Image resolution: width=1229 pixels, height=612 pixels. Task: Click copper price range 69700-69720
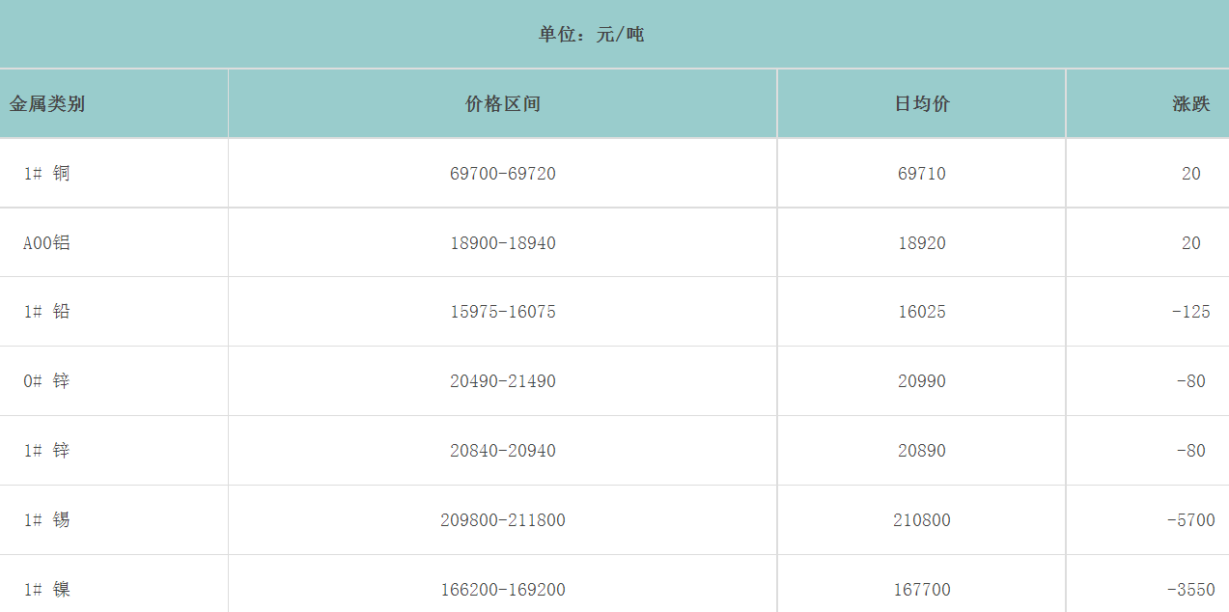point(502,174)
